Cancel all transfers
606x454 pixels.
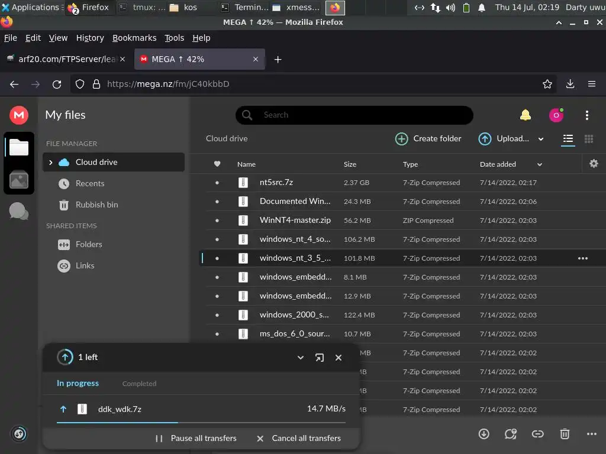[x=299, y=438]
